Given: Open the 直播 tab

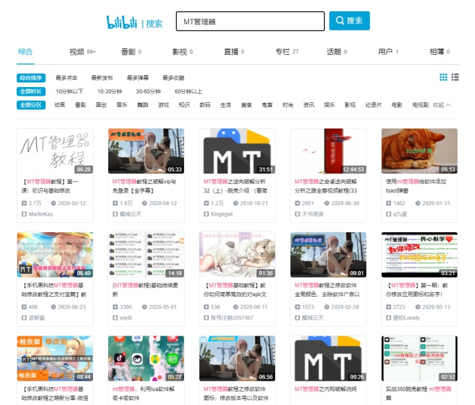Looking at the screenshot, I should [234, 52].
